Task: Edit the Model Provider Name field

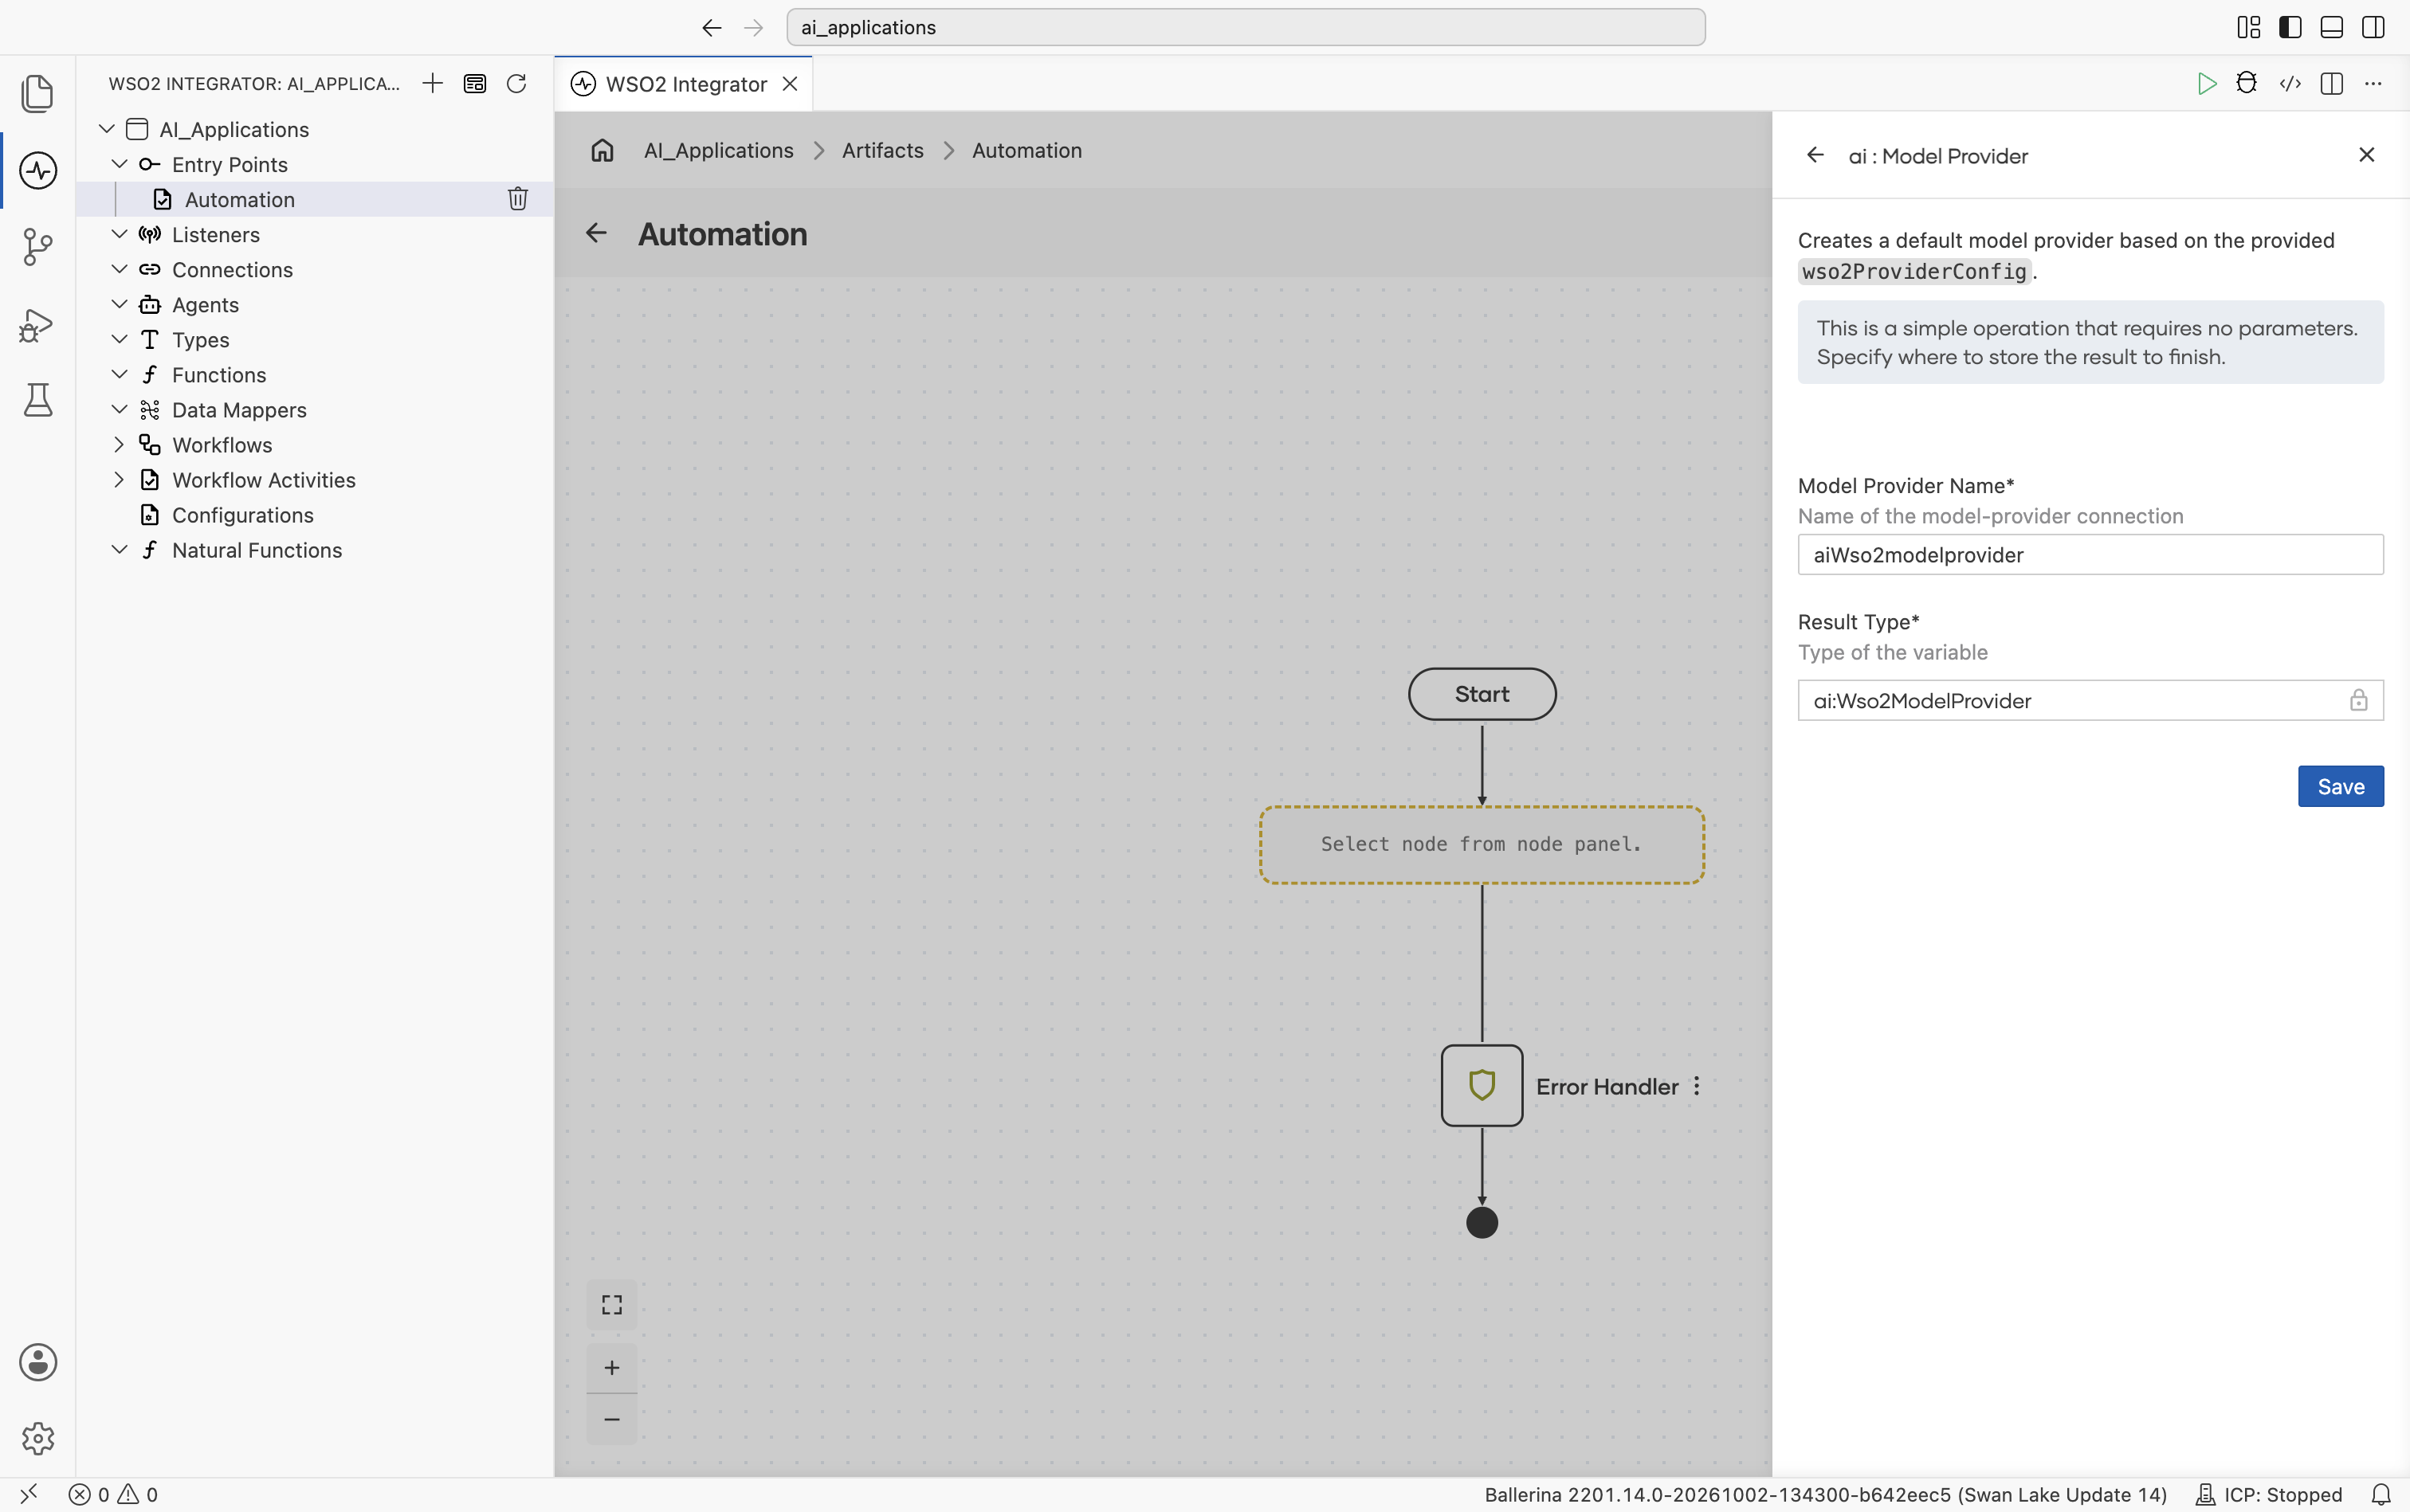Action: pyautogui.click(x=2090, y=555)
